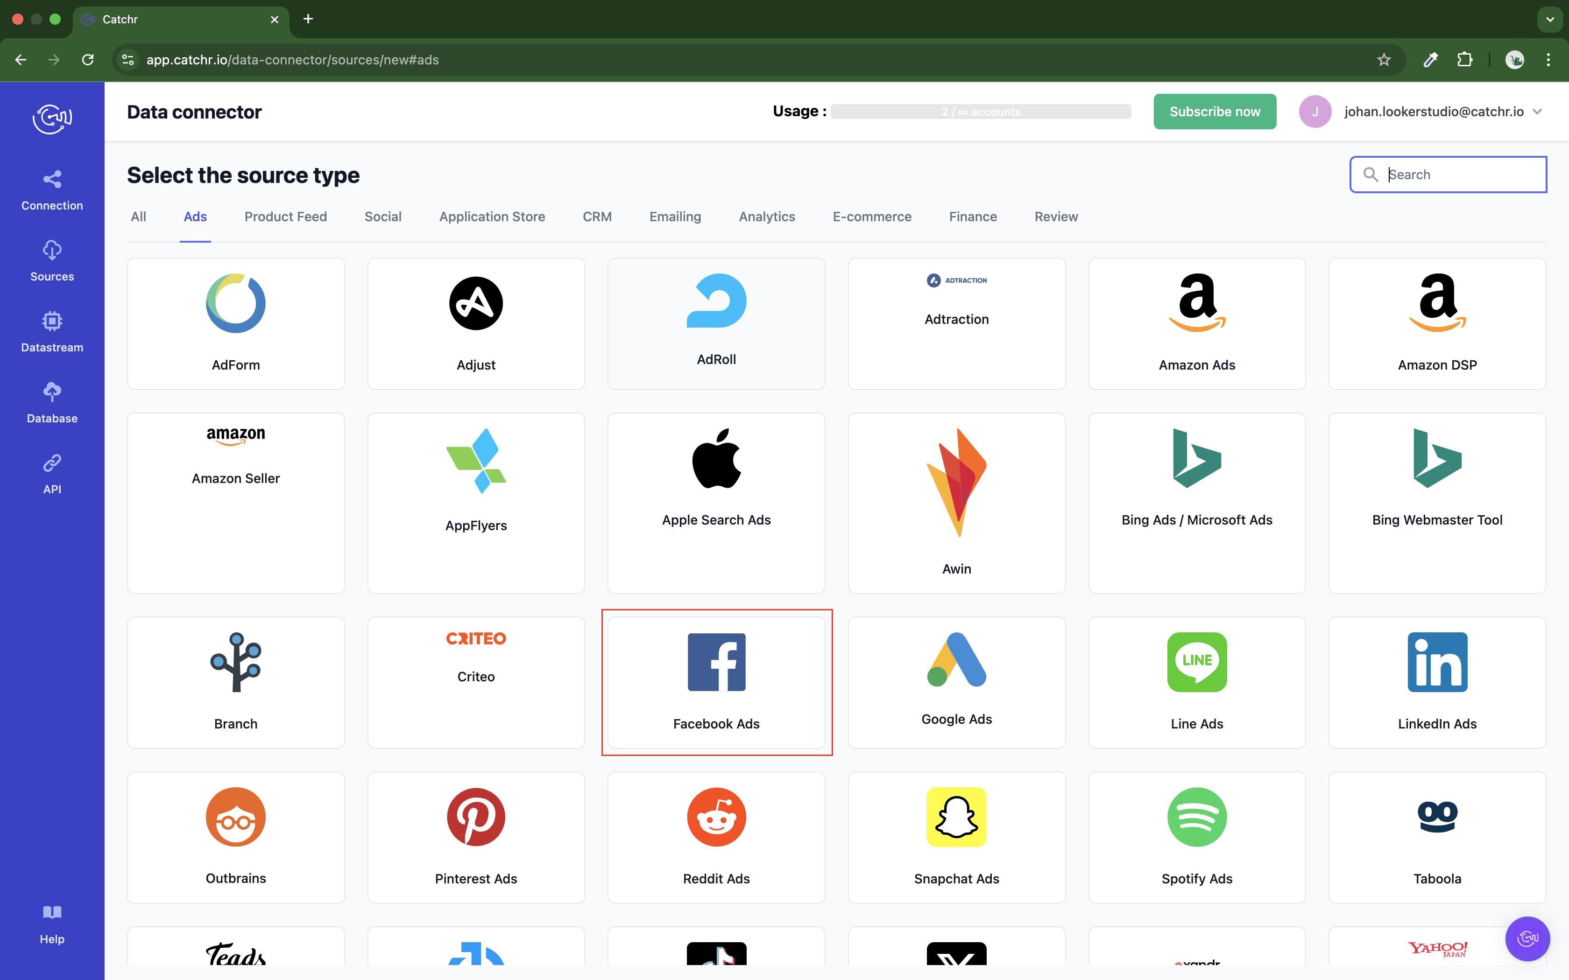Select the Branch source card

(x=235, y=682)
